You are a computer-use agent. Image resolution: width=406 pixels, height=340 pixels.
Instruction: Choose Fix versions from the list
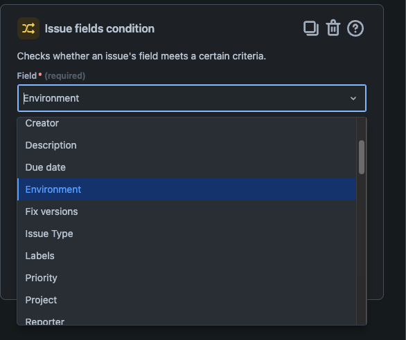[x=186, y=211]
